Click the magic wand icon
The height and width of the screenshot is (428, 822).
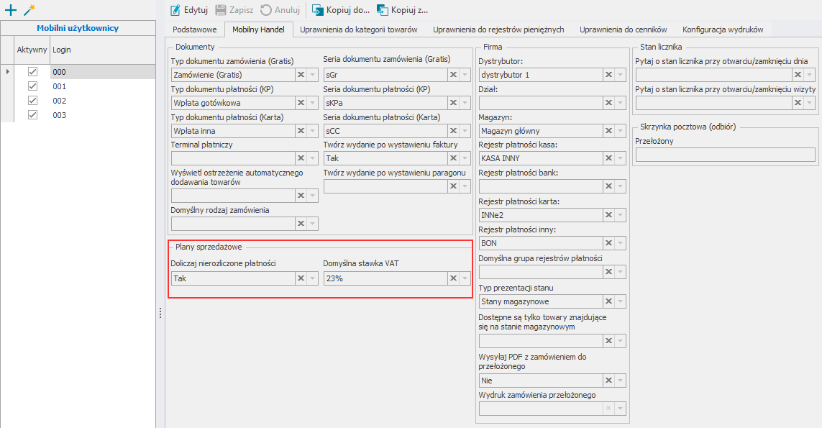(29, 10)
